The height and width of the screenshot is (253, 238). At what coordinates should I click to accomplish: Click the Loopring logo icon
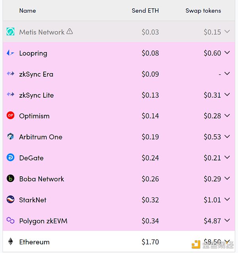(x=11, y=53)
